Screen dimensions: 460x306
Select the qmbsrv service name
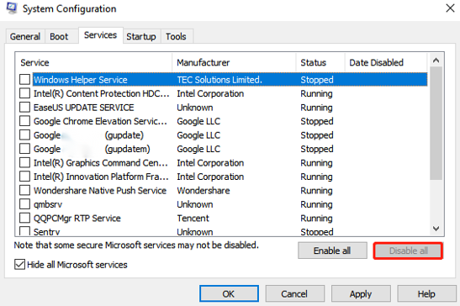tap(48, 204)
